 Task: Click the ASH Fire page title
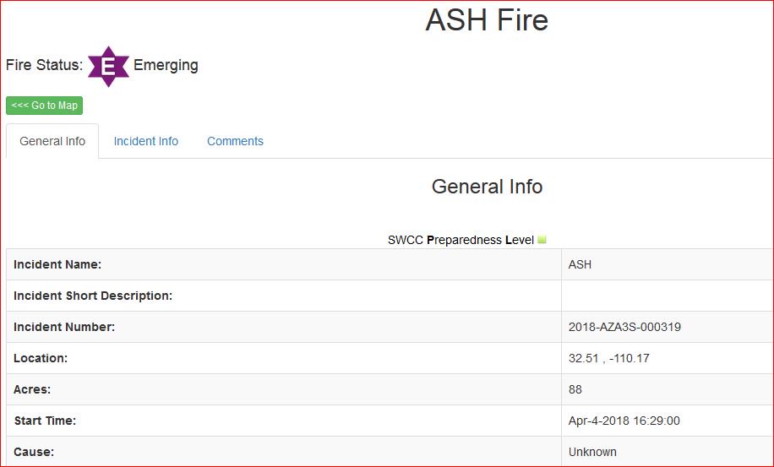click(x=487, y=19)
